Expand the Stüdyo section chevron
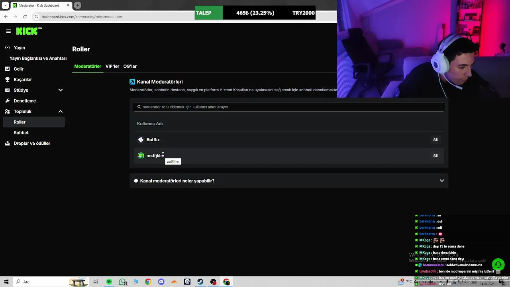This screenshot has height=287, width=510. tap(61, 90)
